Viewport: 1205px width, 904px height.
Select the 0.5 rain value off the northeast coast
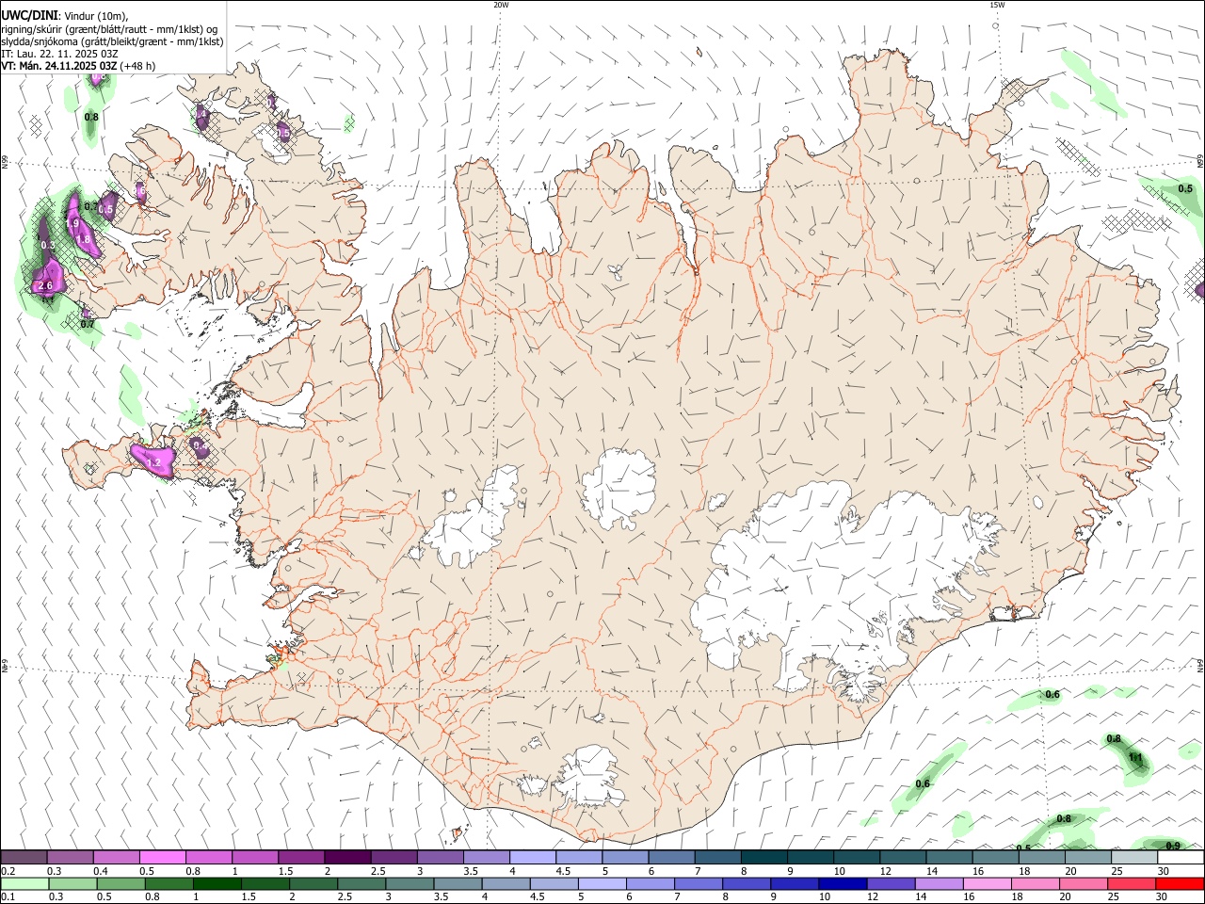coord(1185,188)
